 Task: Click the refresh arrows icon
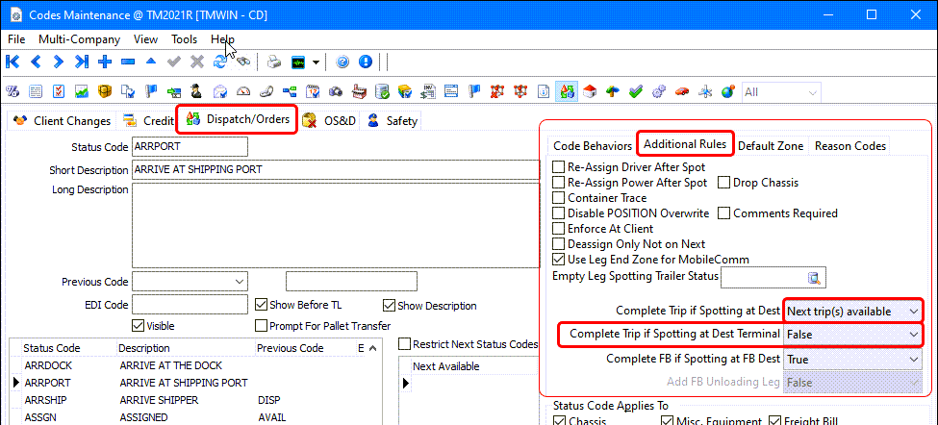pos(220,62)
